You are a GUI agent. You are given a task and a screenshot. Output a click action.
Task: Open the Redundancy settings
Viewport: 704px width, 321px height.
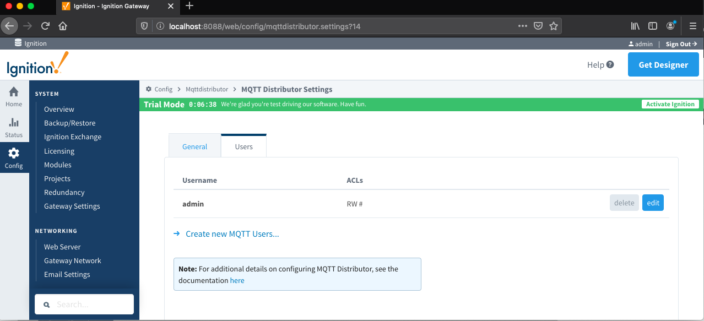pos(64,192)
